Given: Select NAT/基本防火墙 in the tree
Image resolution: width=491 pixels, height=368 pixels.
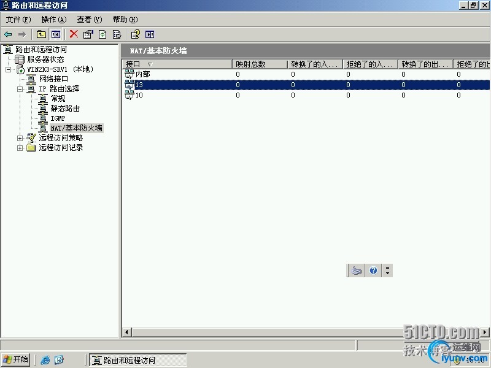Looking at the screenshot, I should click(76, 128).
